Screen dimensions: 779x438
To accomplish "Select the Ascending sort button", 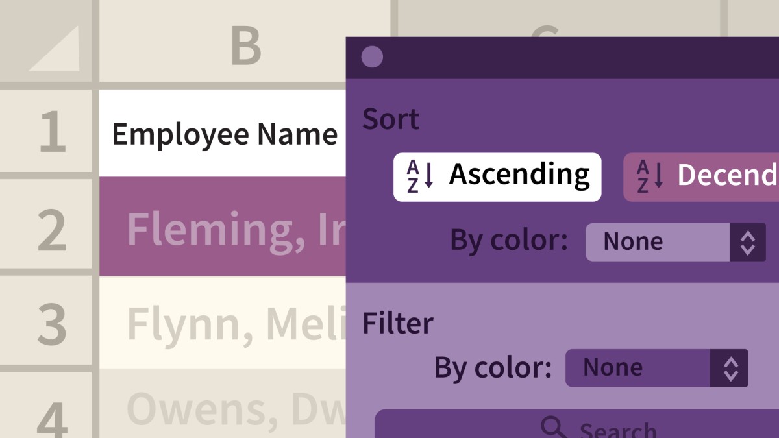I will (x=497, y=177).
